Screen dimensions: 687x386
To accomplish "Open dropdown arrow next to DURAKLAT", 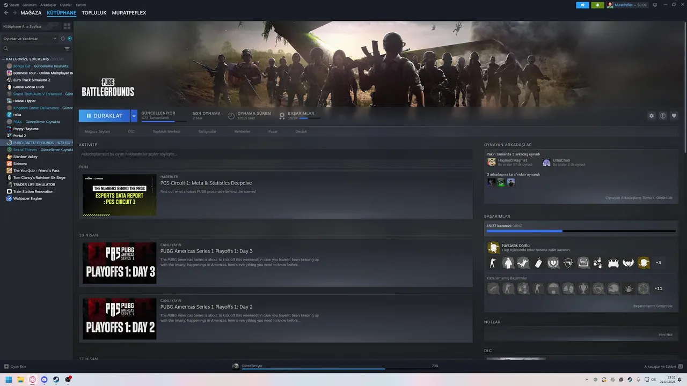I will (134, 116).
